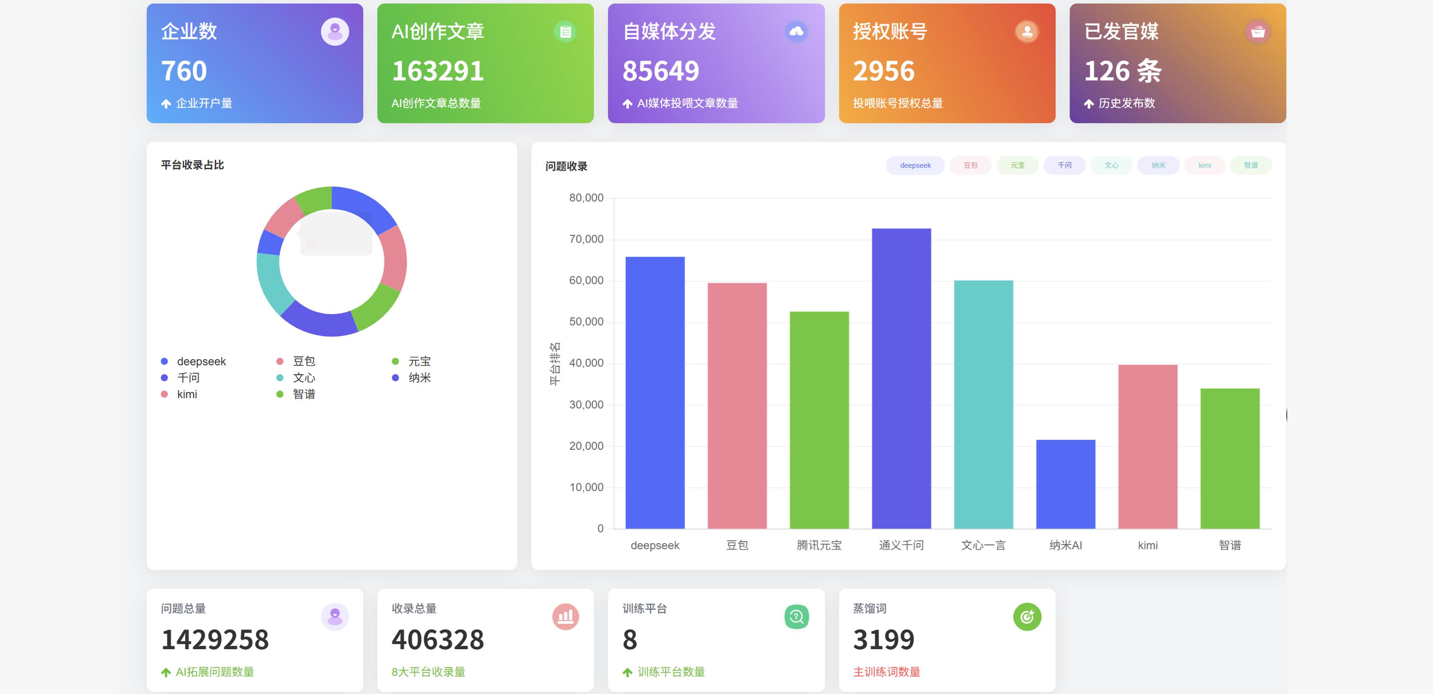Click 163291 AI article count value

pos(438,71)
